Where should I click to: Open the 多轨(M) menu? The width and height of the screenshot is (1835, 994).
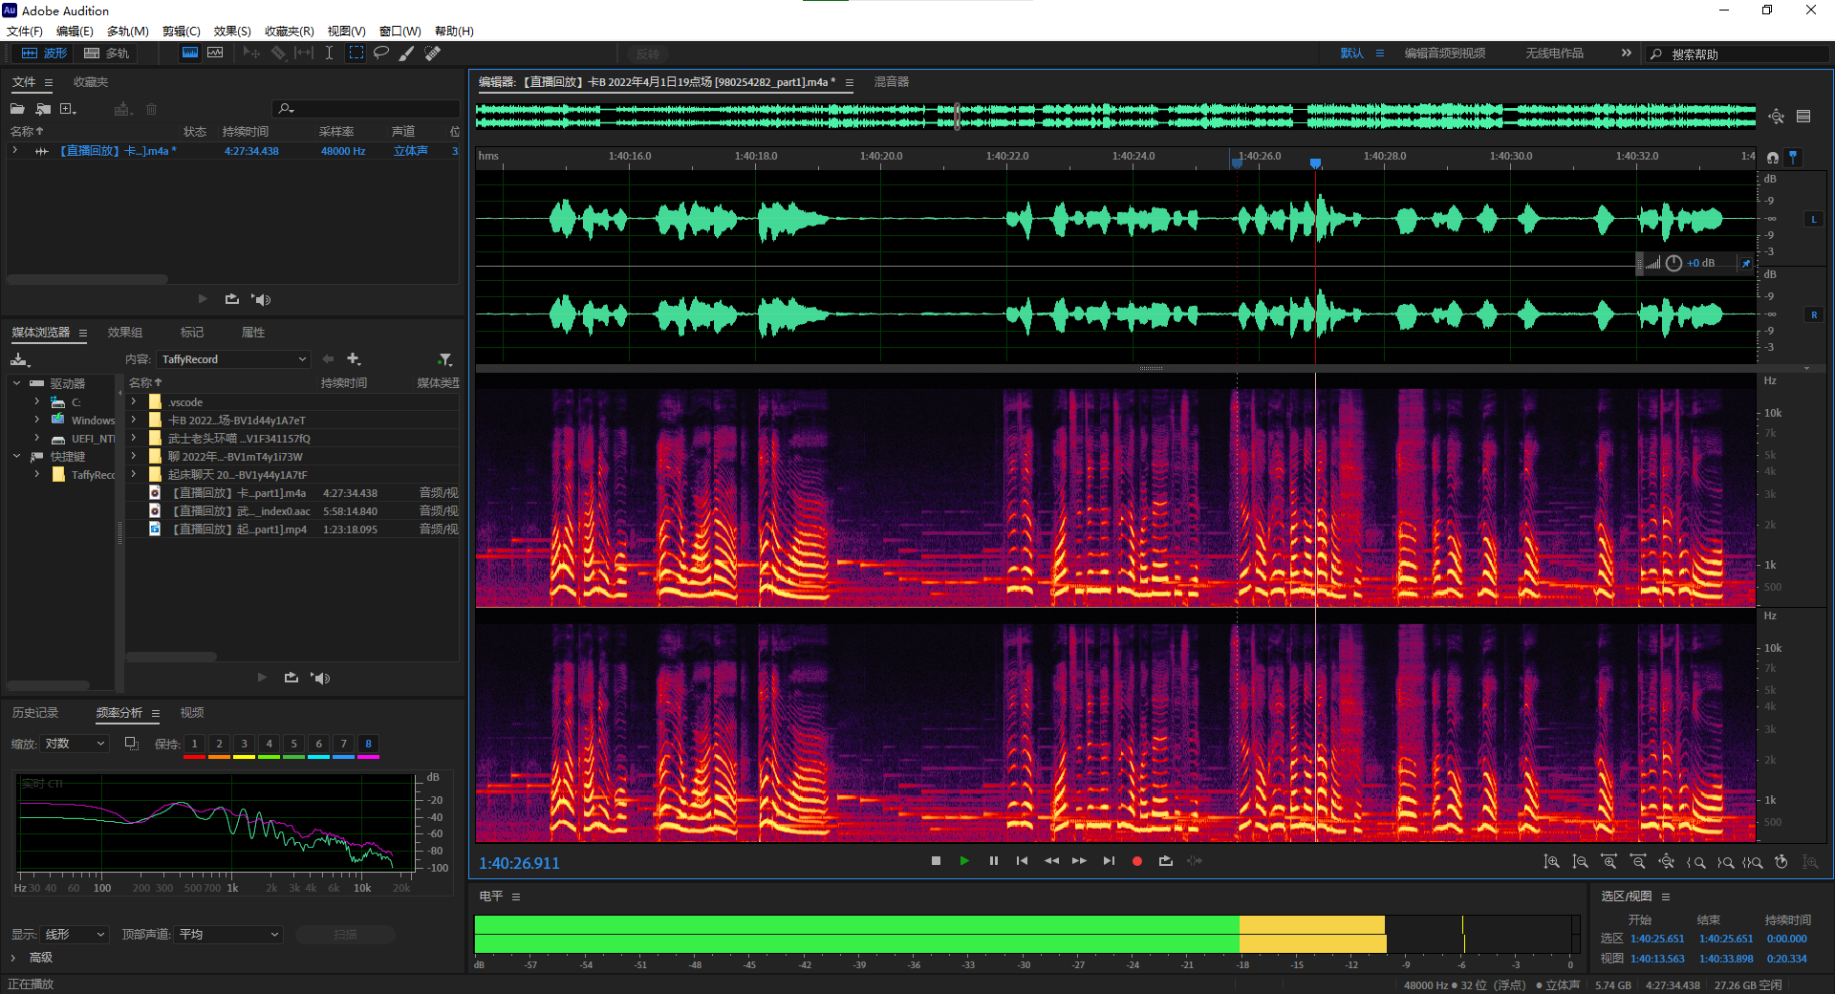pos(128,32)
